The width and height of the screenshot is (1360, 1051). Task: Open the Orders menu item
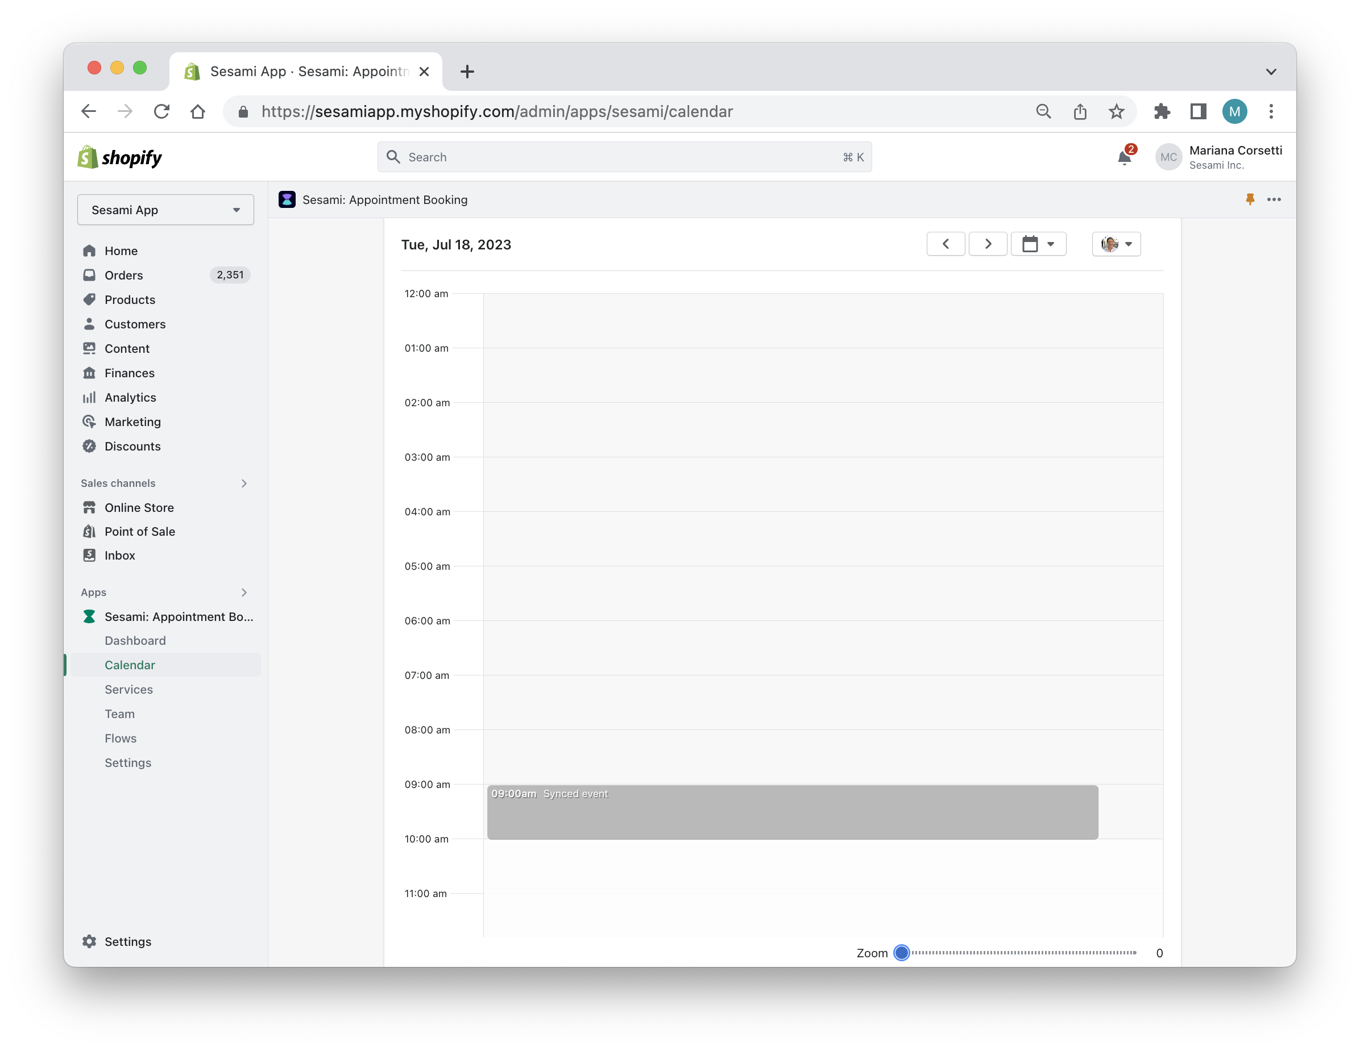tap(124, 275)
